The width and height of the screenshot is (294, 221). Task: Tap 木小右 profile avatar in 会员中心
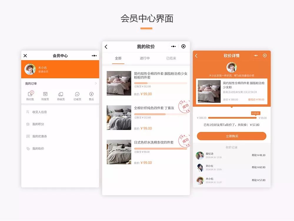[30, 69]
